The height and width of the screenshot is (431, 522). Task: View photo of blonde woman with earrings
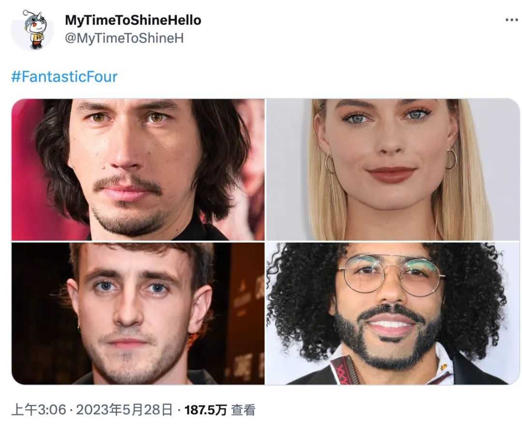pyautogui.click(x=393, y=170)
